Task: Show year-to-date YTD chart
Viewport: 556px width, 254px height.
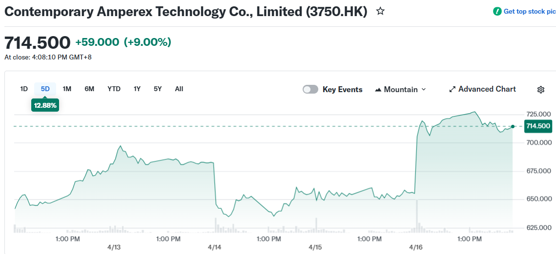Action: tap(114, 89)
